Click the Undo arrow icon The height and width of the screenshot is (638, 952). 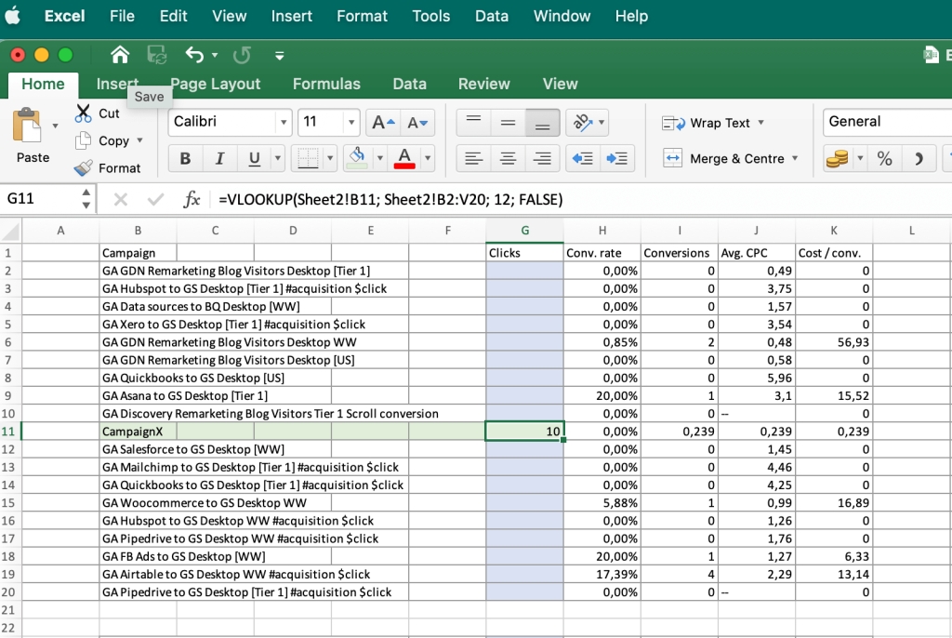[x=194, y=55]
